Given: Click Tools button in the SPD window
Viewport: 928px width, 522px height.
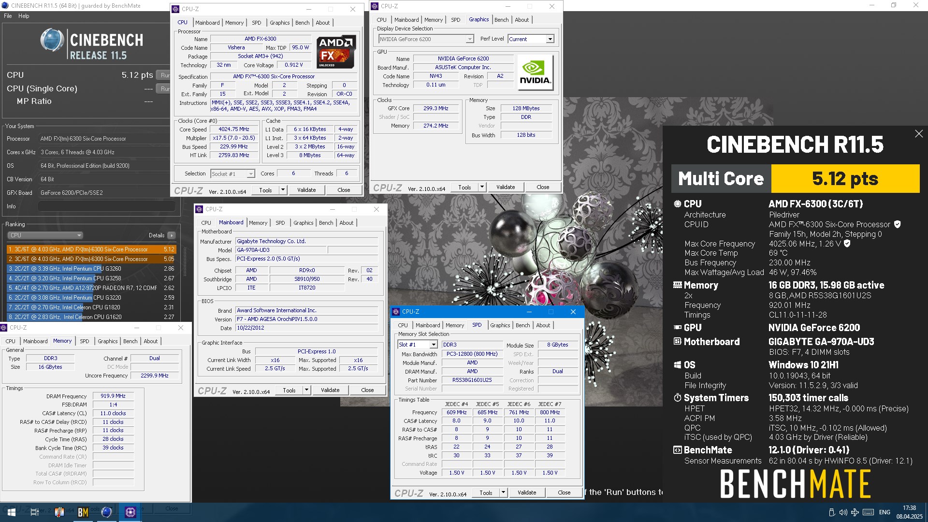Looking at the screenshot, I should pyautogui.click(x=486, y=493).
